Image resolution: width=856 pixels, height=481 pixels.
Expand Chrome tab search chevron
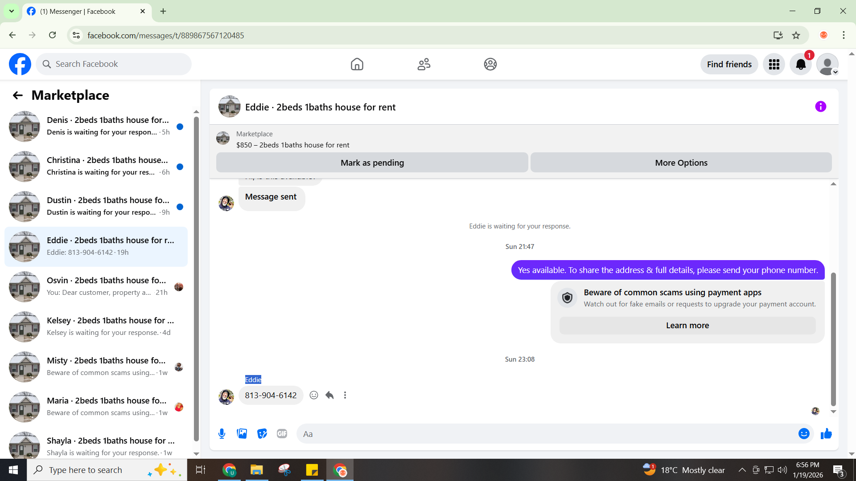pyautogui.click(x=11, y=11)
